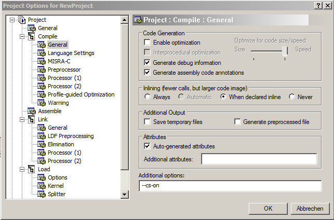Select Link Processor (1) page

pos(64,153)
